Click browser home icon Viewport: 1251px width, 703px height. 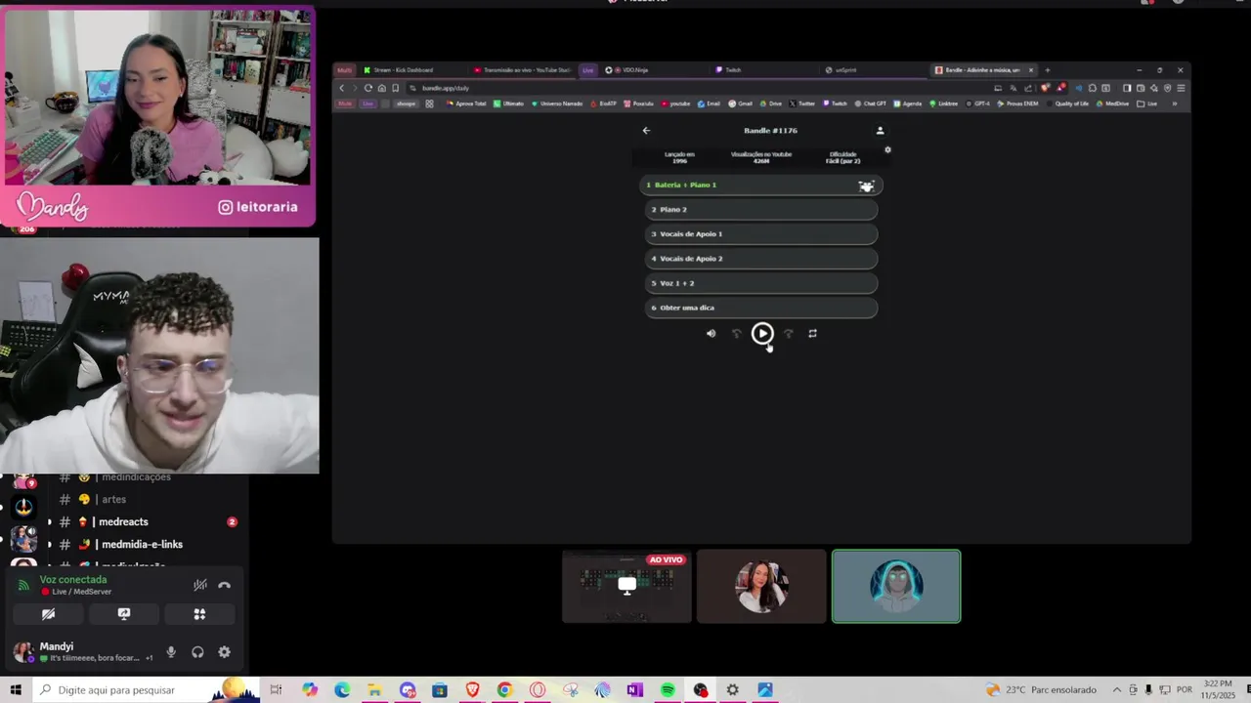(x=381, y=88)
